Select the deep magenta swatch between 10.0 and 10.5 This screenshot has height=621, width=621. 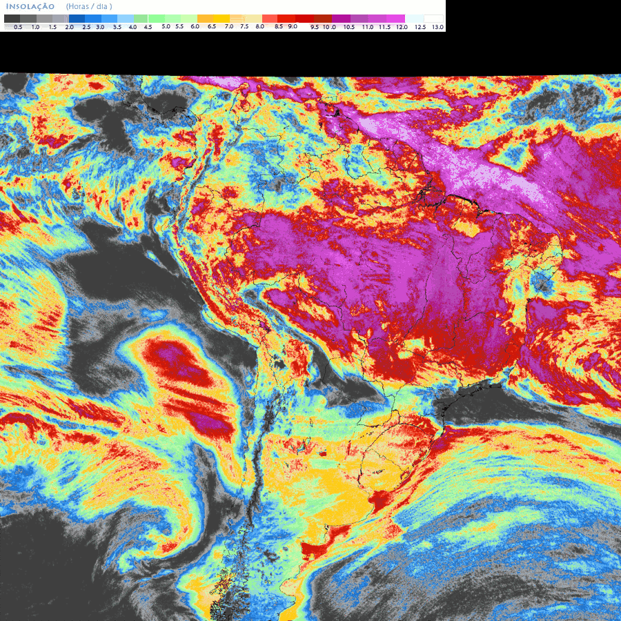click(341, 19)
